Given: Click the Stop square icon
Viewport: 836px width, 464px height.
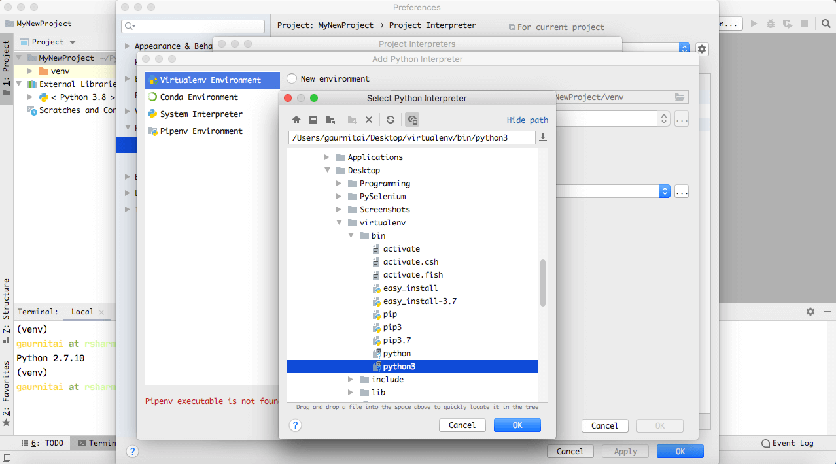Looking at the screenshot, I should click(805, 24).
